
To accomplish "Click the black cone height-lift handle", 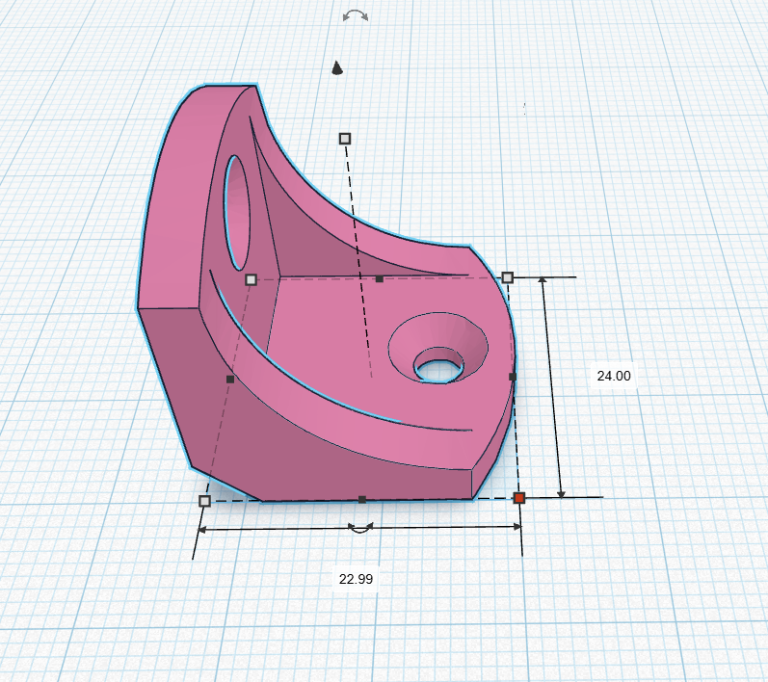I will pyautogui.click(x=336, y=68).
